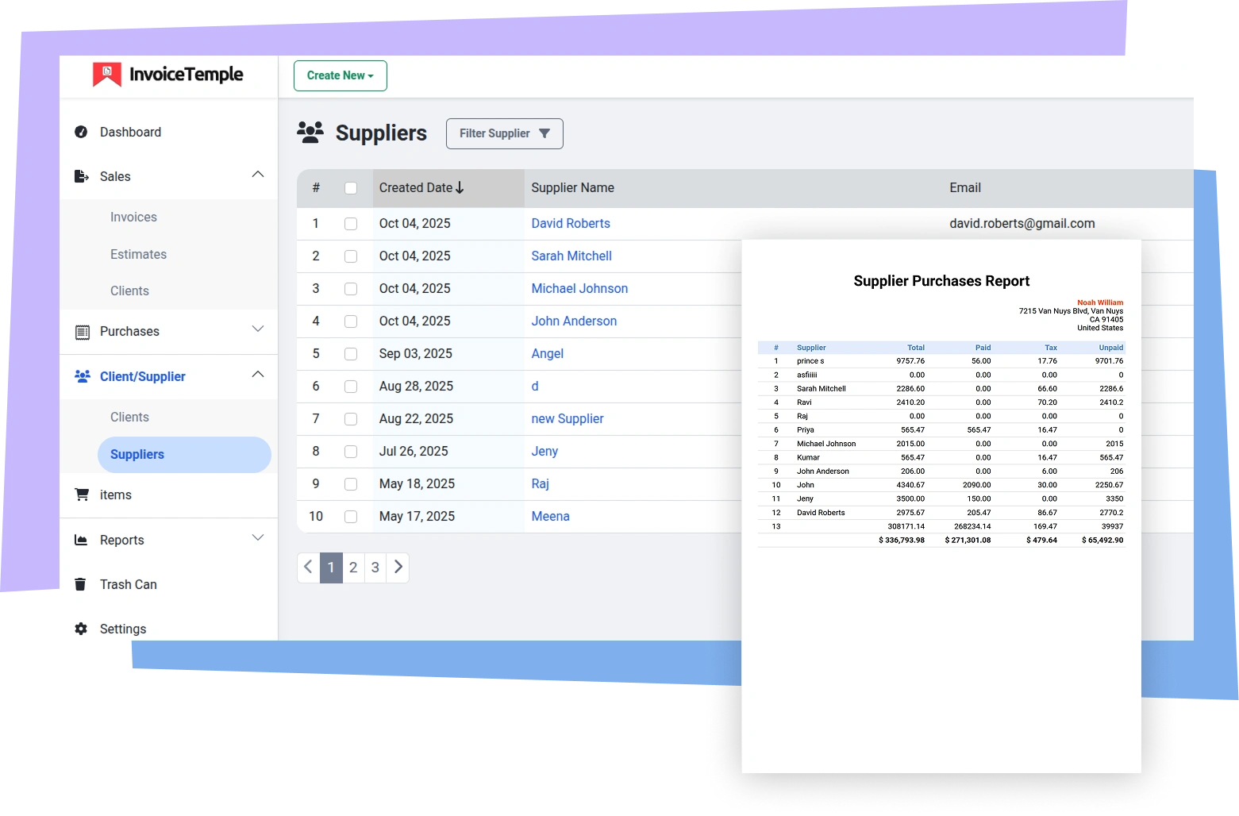Open the Create New dropdown

pos(340,75)
